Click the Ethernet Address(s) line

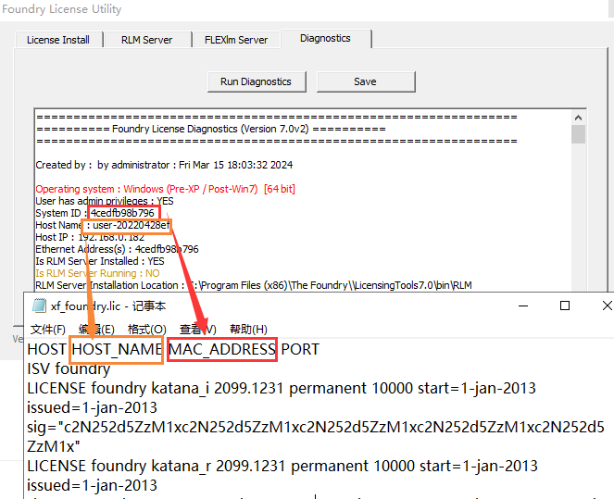pyautogui.click(x=117, y=249)
